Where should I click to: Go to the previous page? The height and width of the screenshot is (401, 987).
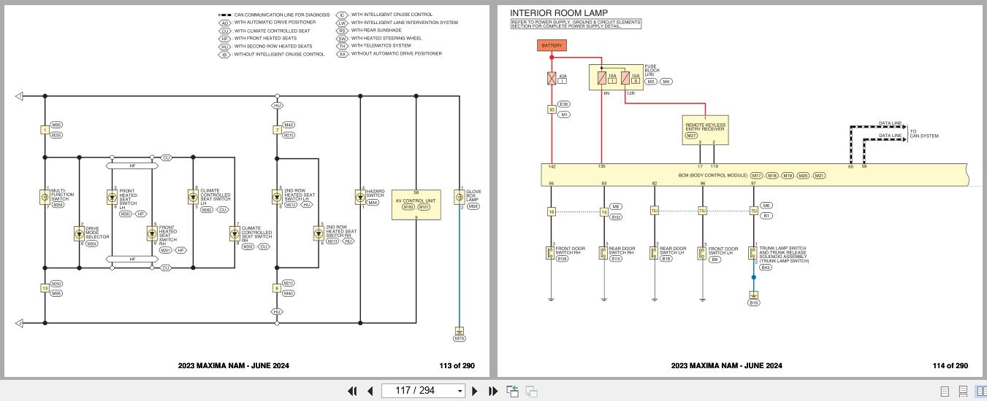click(x=370, y=391)
